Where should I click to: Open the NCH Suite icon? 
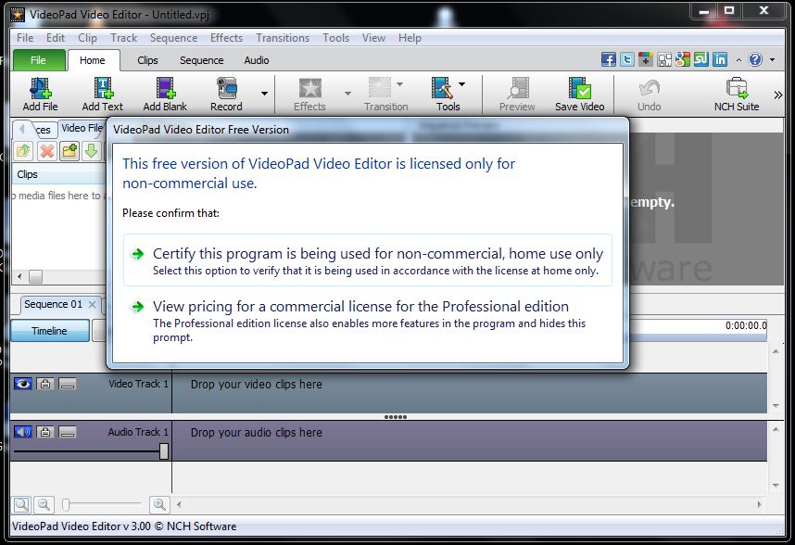[x=737, y=94]
